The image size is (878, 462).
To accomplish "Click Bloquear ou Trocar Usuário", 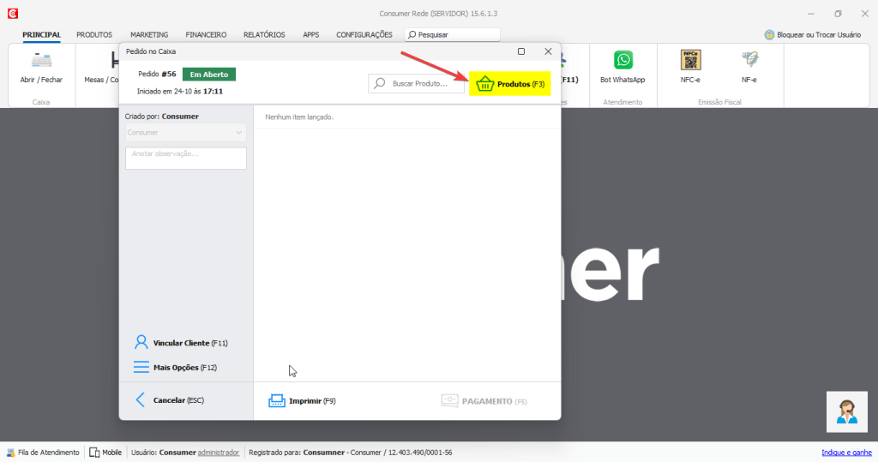I will (818, 35).
